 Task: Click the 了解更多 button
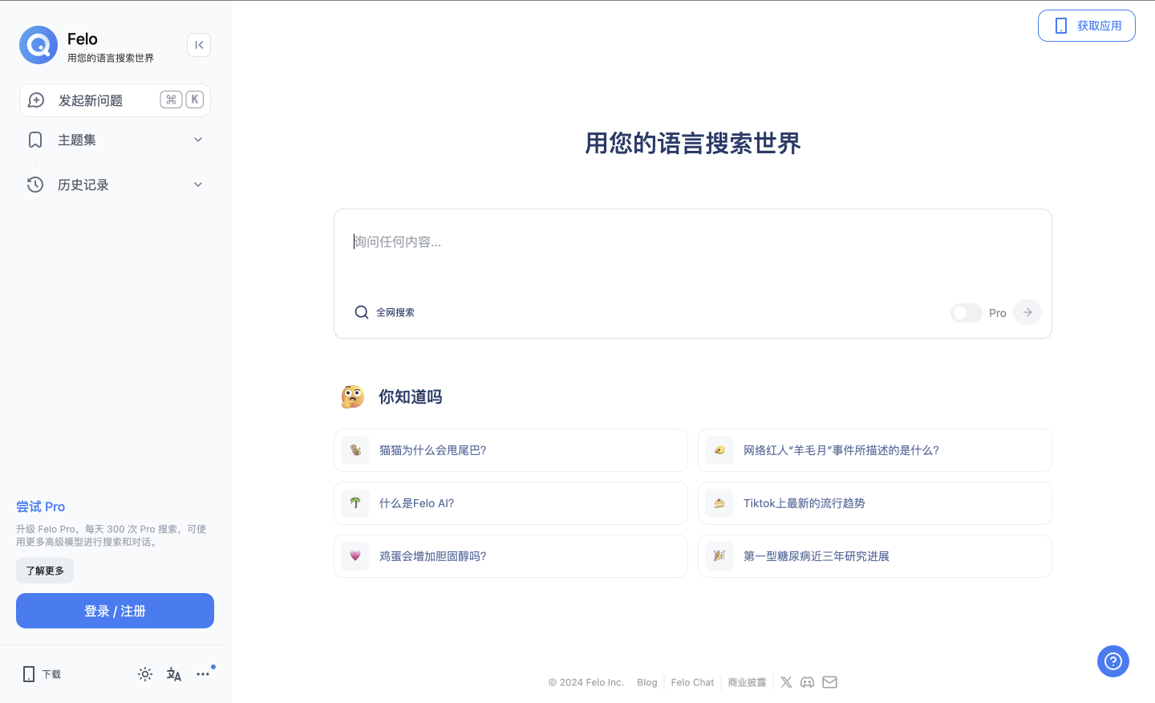pyautogui.click(x=45, y=571)
